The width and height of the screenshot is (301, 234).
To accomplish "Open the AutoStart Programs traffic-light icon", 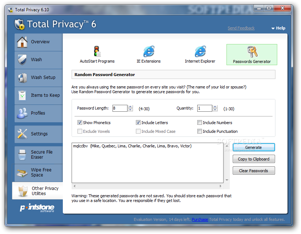I will [97, 51].
